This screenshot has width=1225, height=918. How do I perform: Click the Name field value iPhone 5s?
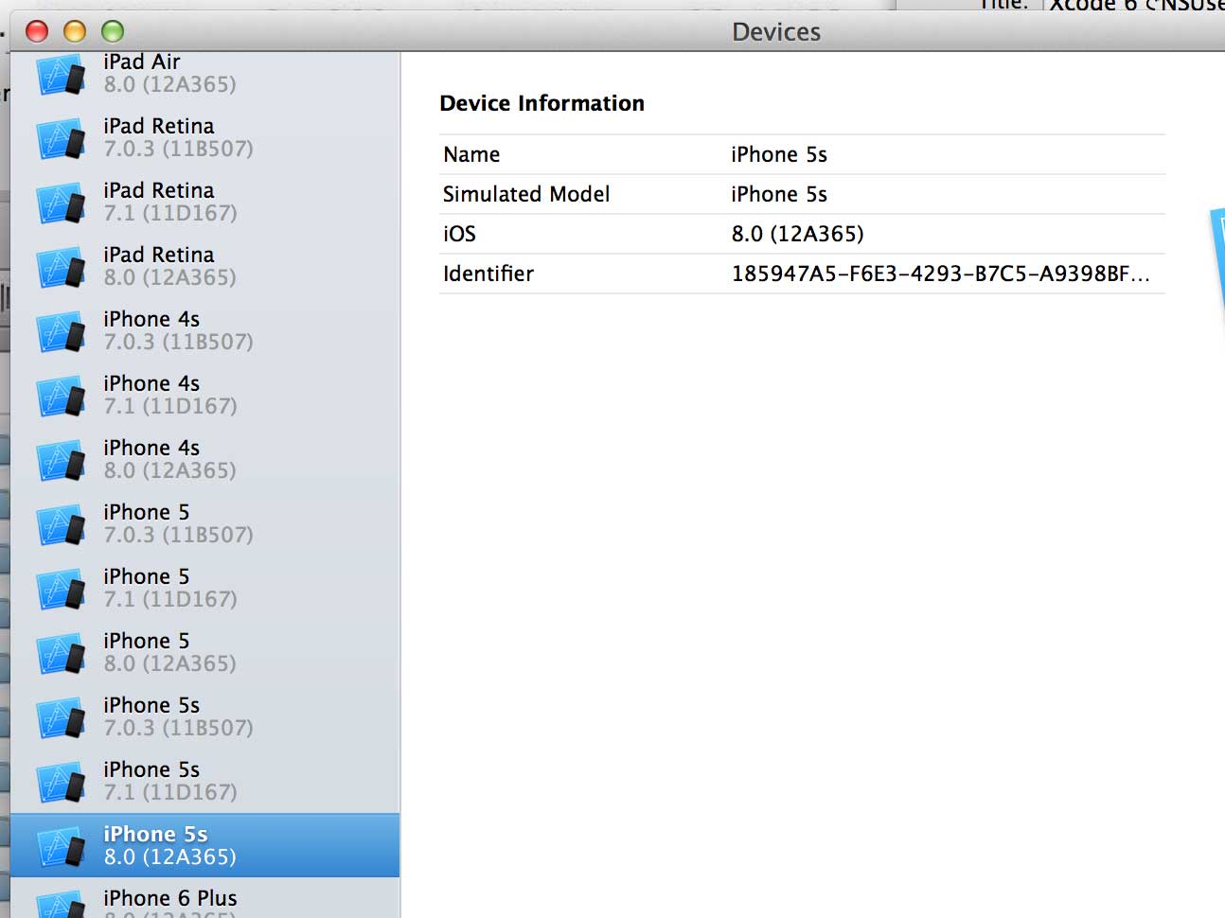[779, 154]
